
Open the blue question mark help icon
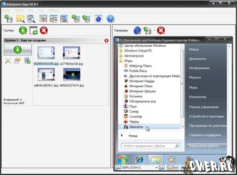click(110, 19)
